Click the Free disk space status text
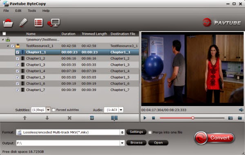The height and width of the screenshot is (155, 245). 23,152
